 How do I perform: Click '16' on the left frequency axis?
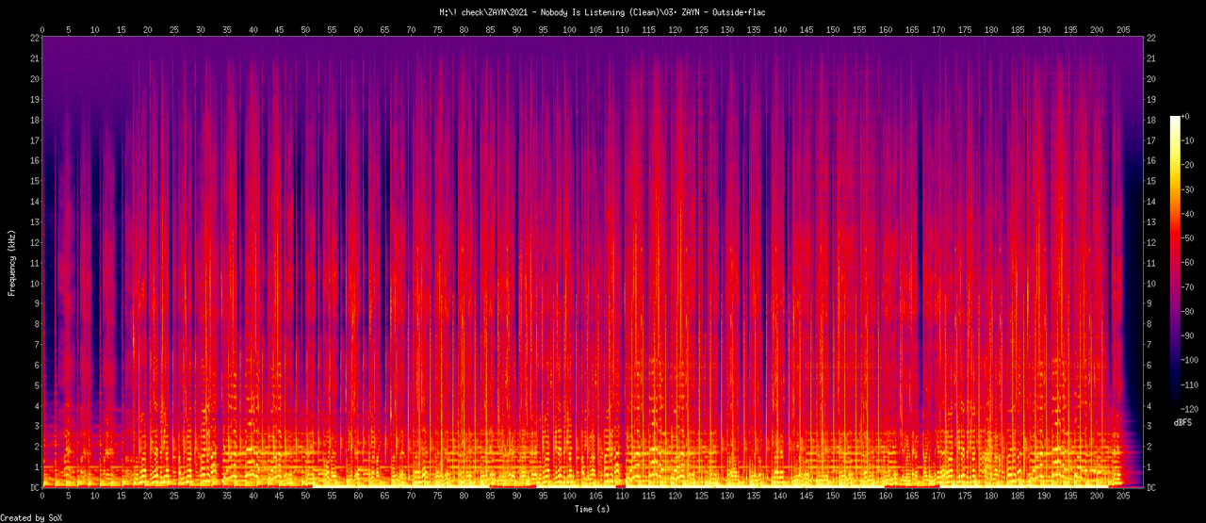34,160
